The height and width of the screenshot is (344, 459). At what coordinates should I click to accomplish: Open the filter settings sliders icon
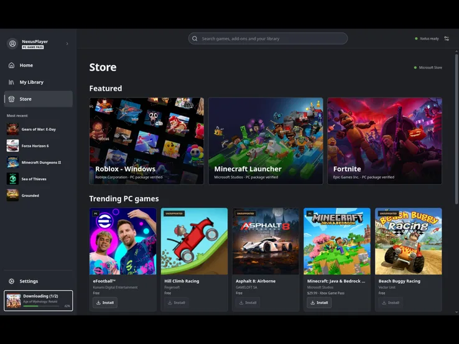[x=447, y=38]
